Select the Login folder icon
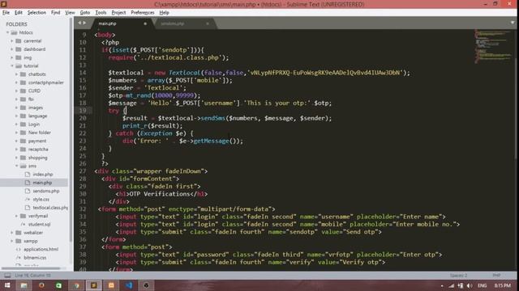Viewport: 519px width, 291px height. pos(23,124)
